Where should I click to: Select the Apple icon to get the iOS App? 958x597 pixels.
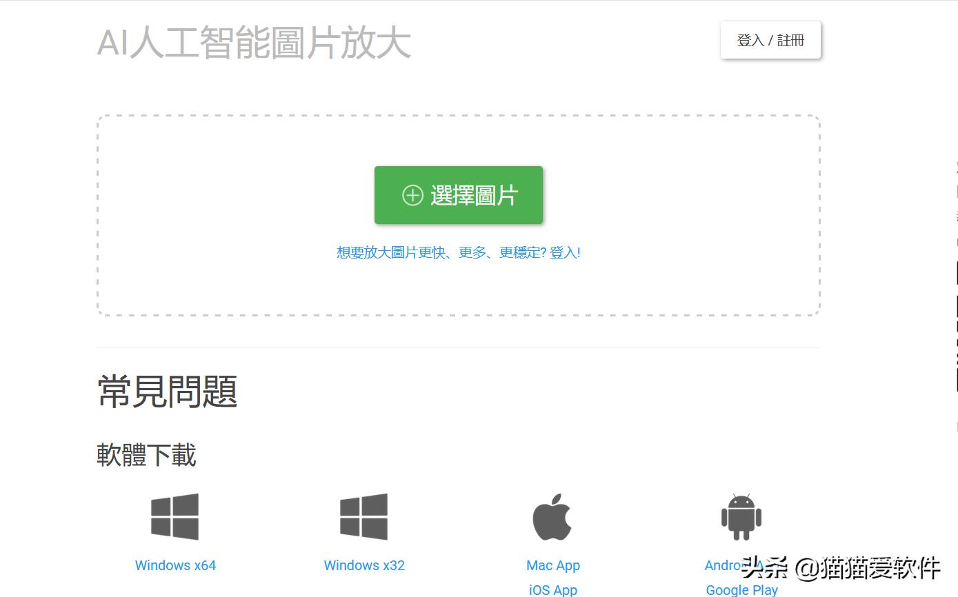pos(552,516)
